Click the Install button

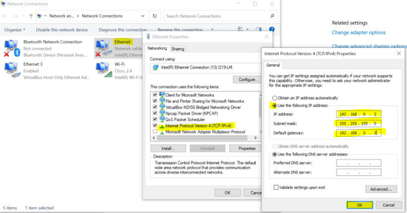[168, 148]
